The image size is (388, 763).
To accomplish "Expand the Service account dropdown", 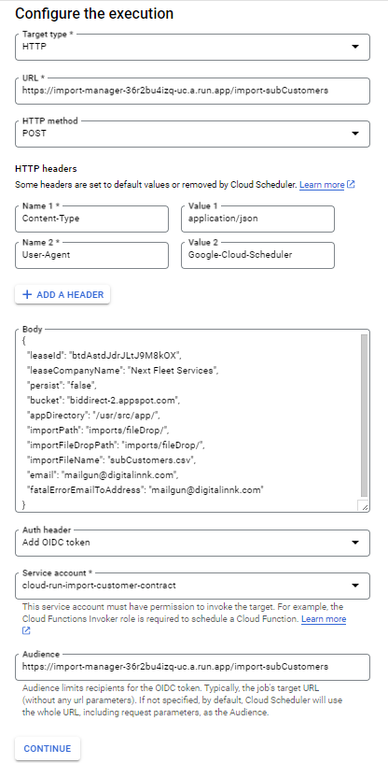I will 192,586.
